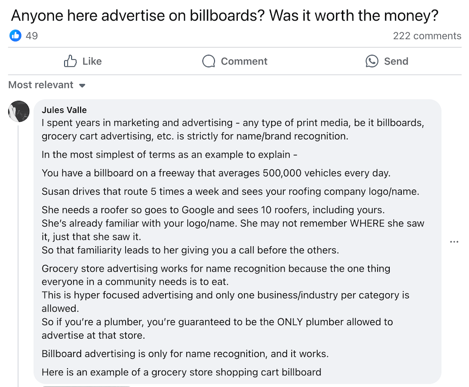Viewport: 469px width, 387px height.
Task: Click the Send sharing option
Action: click(x=387, y=61)
